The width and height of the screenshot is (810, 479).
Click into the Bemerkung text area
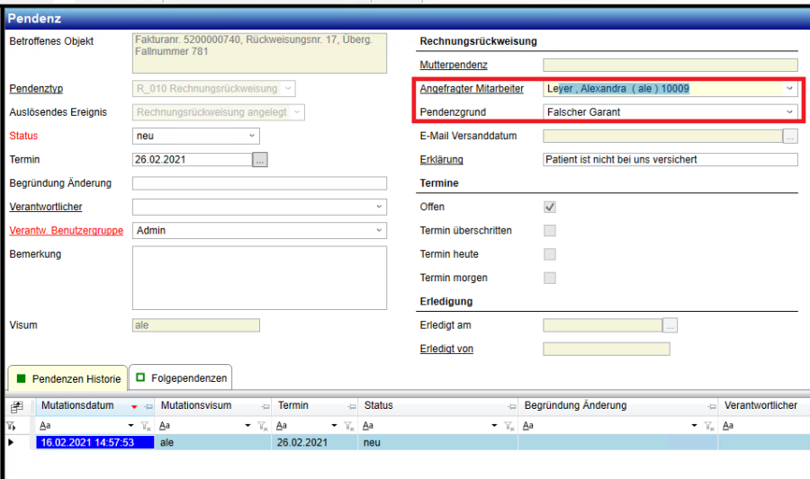259,278
